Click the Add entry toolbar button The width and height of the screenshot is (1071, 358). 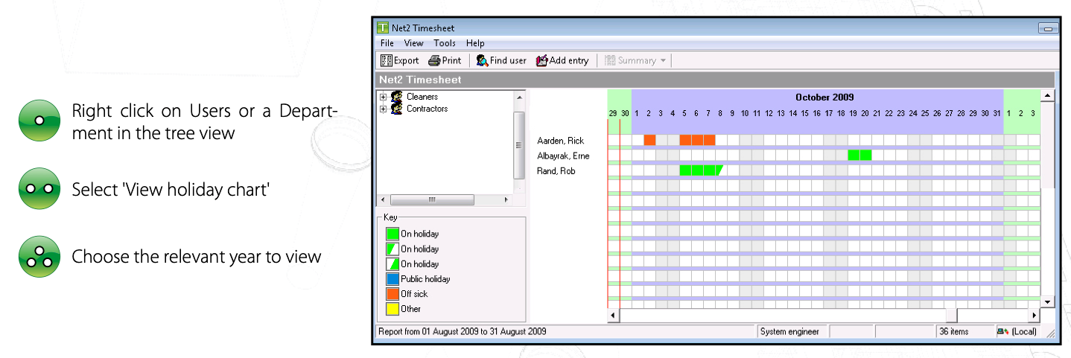pos(562,60)
